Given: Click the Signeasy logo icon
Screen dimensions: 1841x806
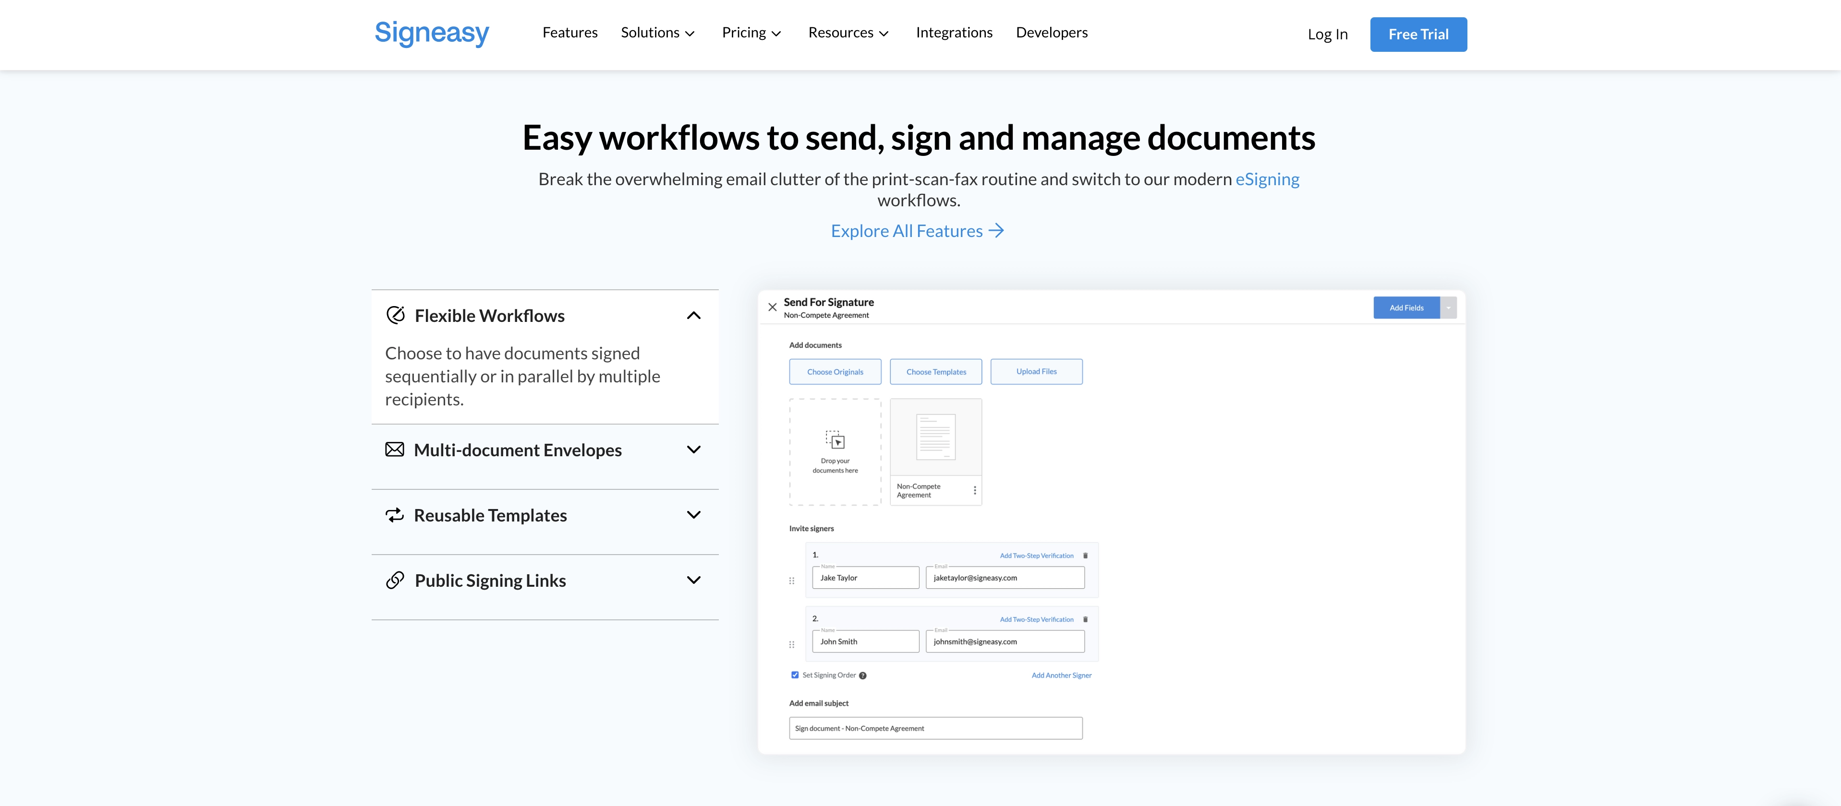Looking at the screenshot, I should pyautogui.click(x=433, y=32).
